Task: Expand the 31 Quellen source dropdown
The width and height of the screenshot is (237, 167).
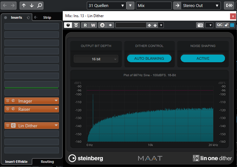Action: (x=106, y=5)
